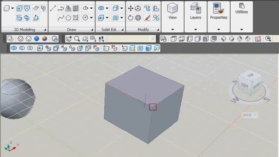Click the LEFT face of the ViewCube
This screenshot has height=157, width=279.
pos(245,86)
